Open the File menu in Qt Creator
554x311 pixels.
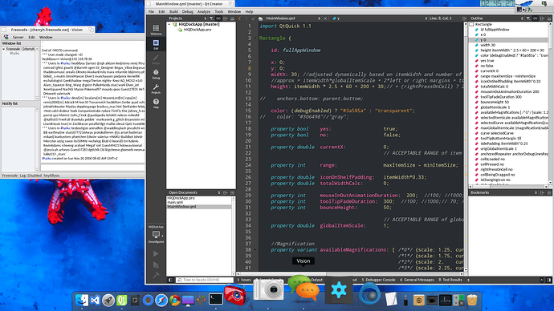tap(151, 12)
